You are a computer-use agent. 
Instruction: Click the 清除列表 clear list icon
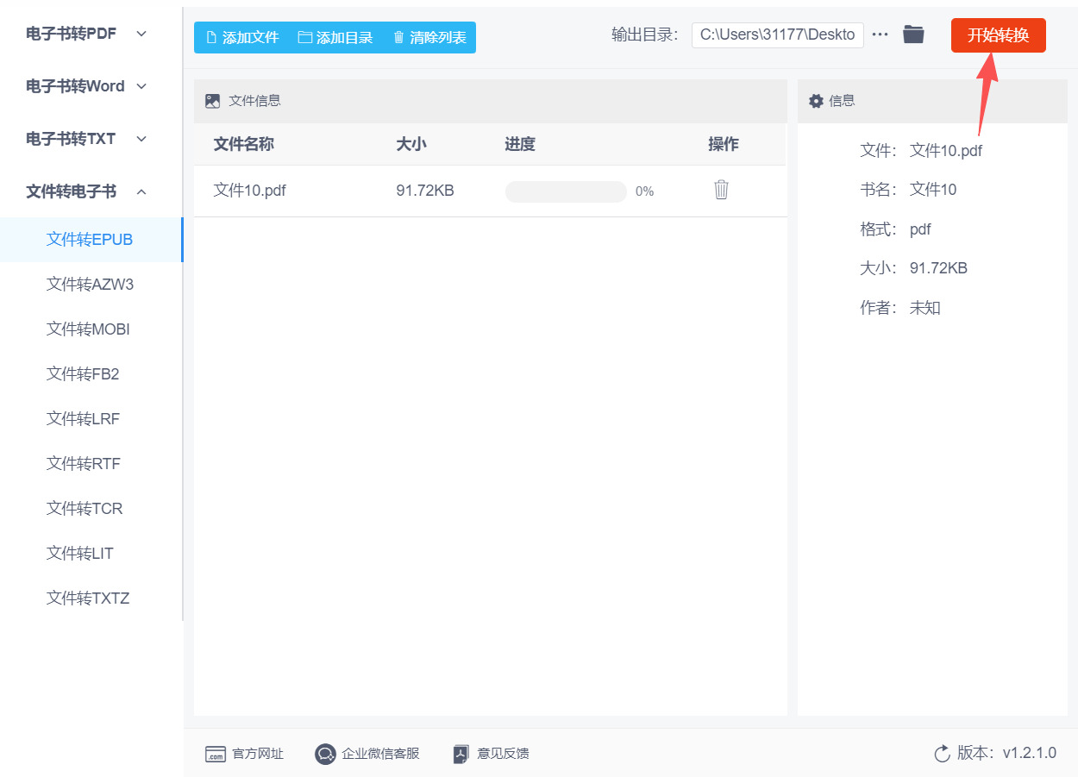tap(398, 37)
